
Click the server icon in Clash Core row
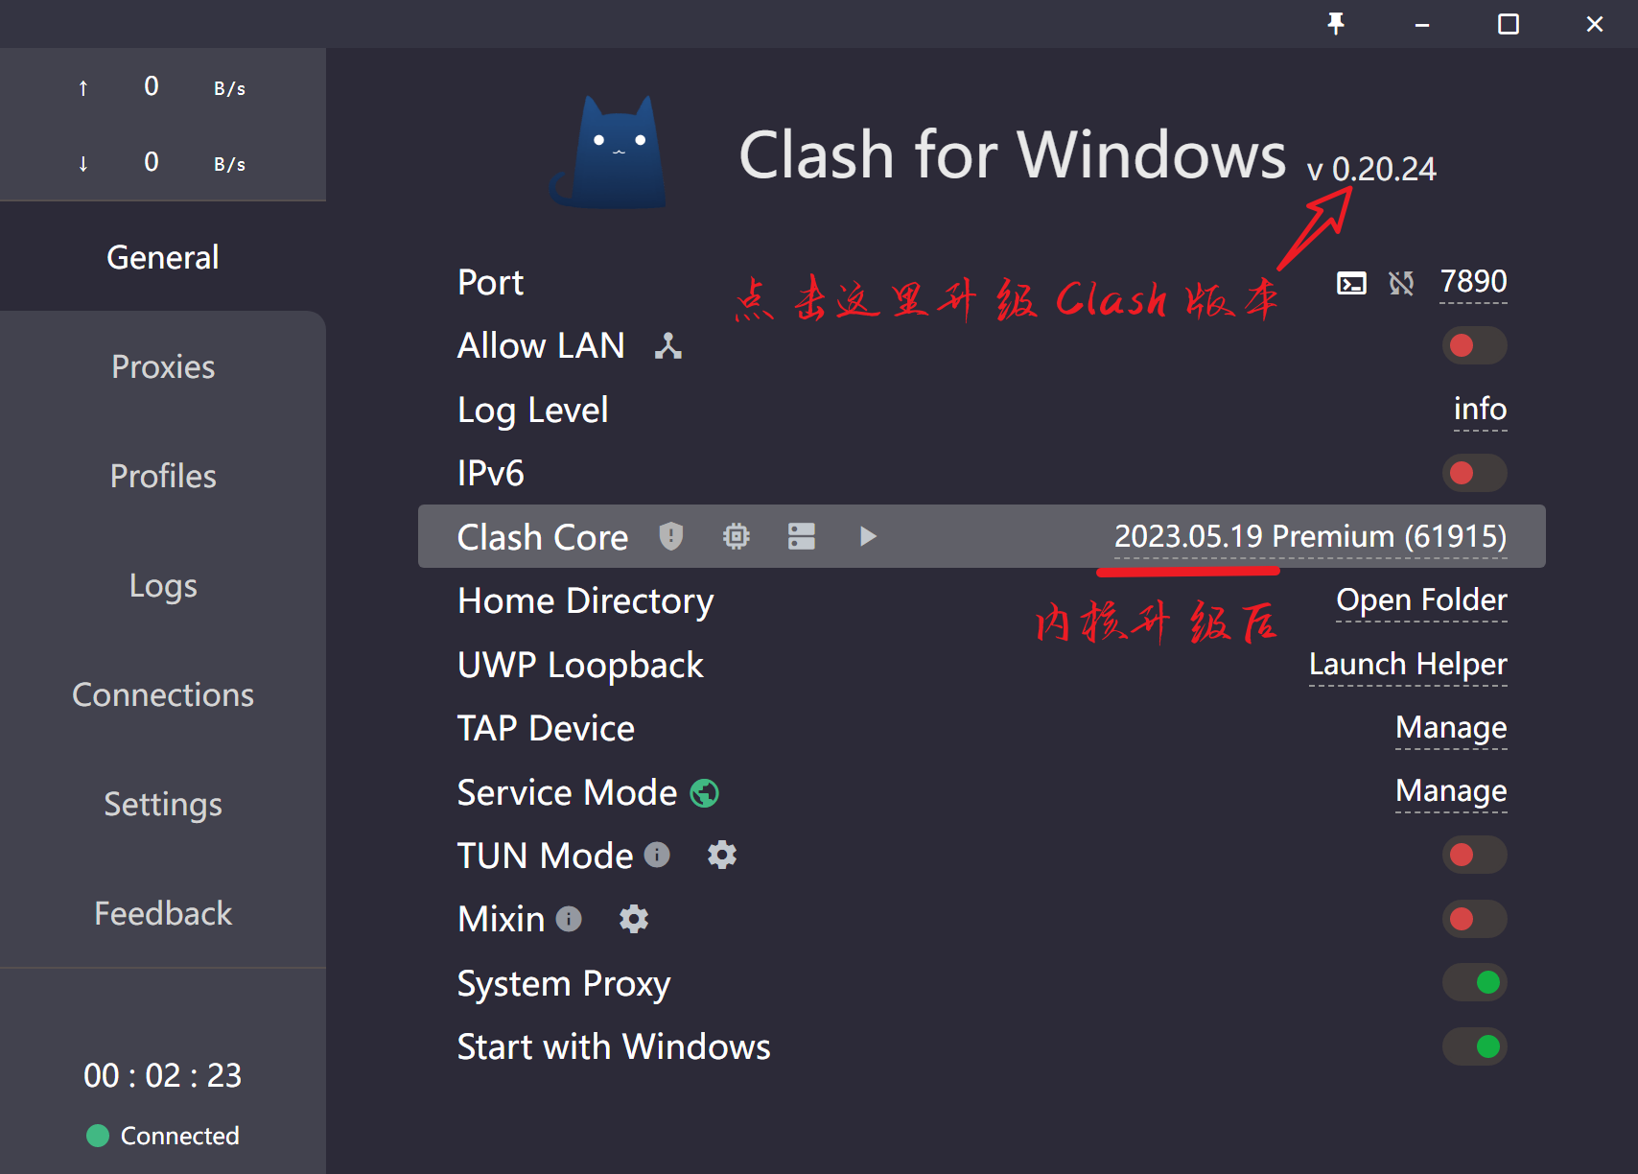pos(801,536)
